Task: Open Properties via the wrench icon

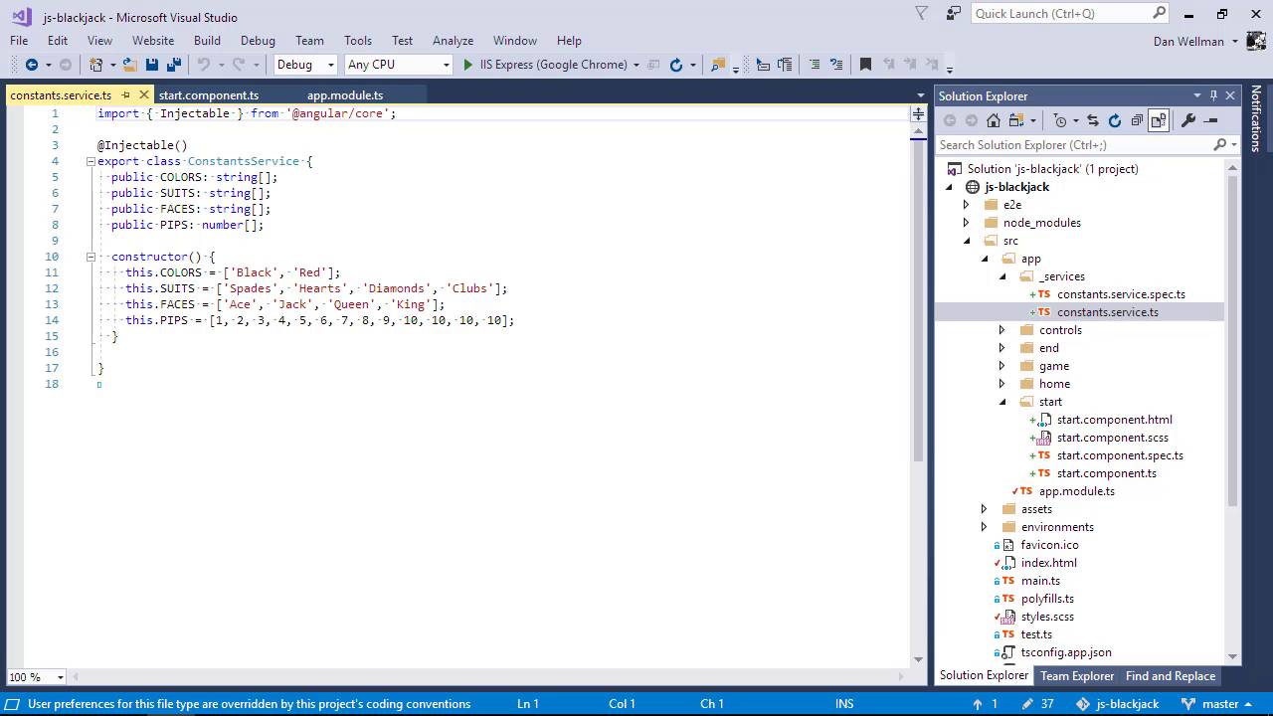Action: coord(1187,120)
